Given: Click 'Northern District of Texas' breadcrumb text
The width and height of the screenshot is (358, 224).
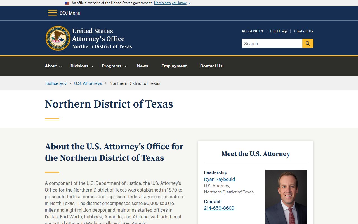Looking at the screenshot, I should tap(135, 83).
